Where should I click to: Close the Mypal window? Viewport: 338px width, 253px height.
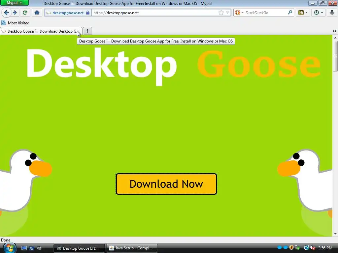pyautogui.click(x=332, y=3)
